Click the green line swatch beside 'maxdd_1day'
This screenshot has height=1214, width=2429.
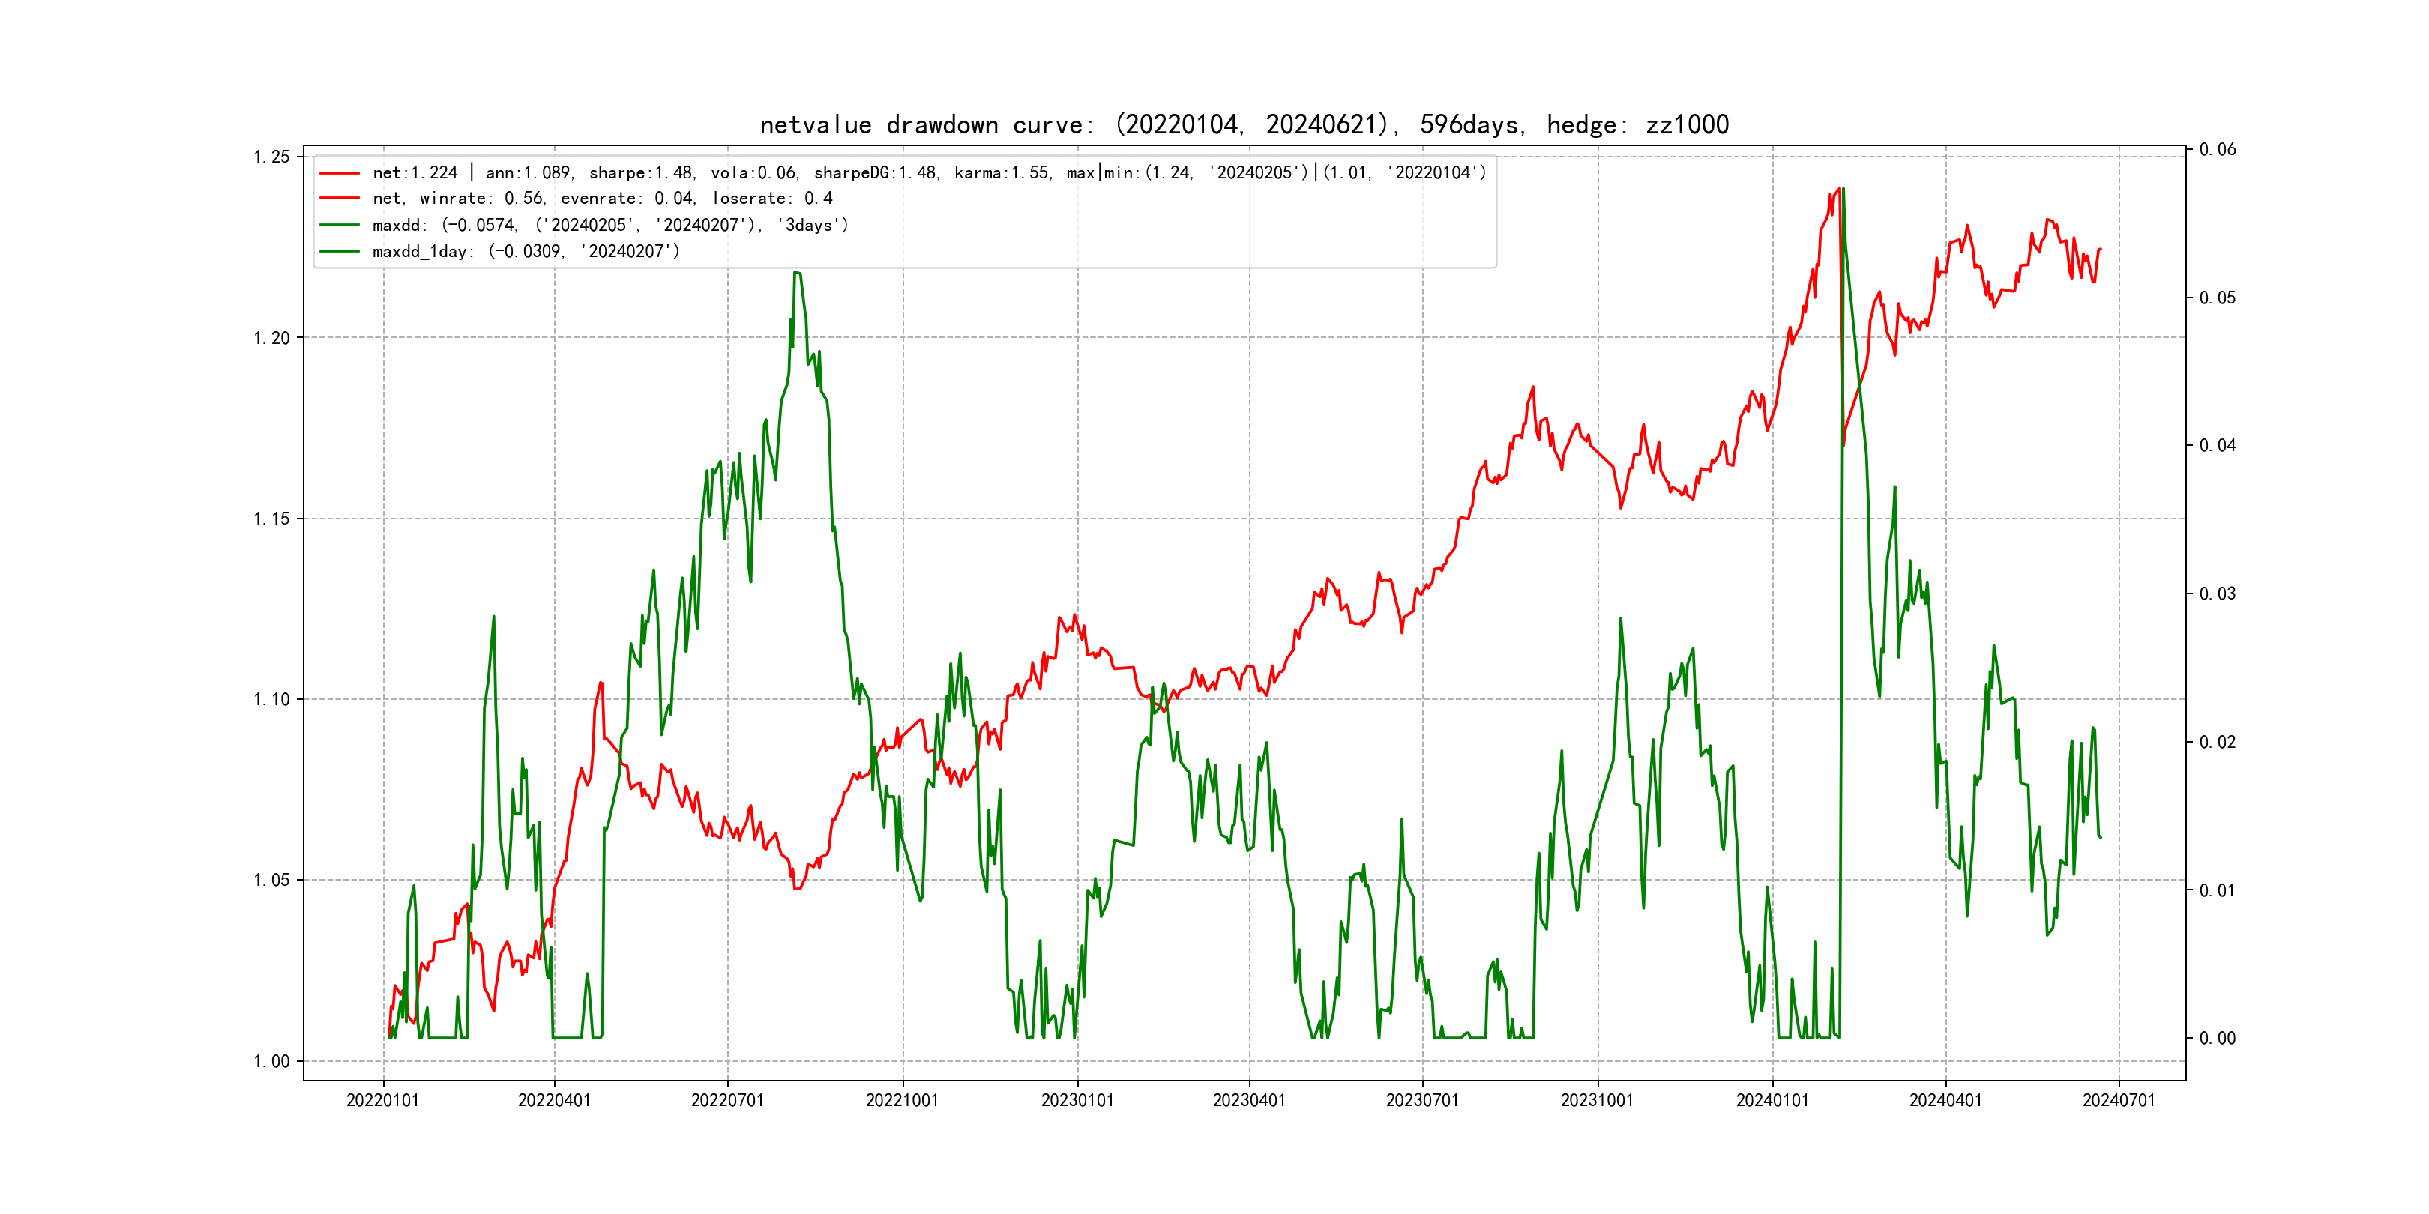point(340,252)
